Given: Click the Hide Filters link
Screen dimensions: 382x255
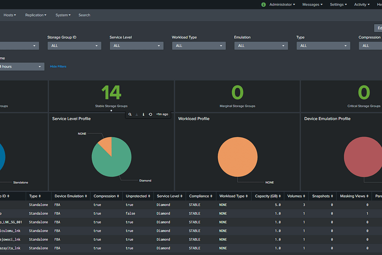Looking at the screenshot, I should [58, 66].
